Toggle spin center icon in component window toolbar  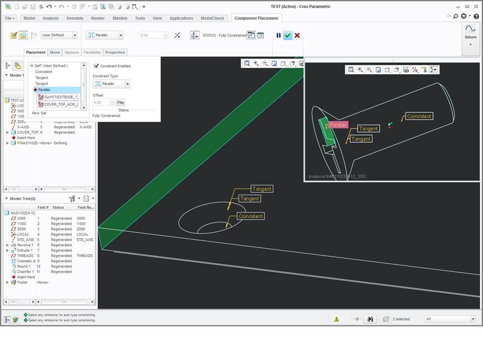[x=433, y=70]
